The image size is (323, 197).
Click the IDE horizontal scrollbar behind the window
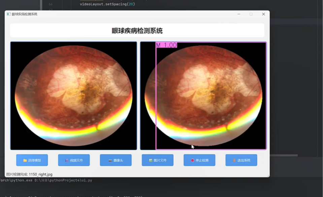pos(283,155)
